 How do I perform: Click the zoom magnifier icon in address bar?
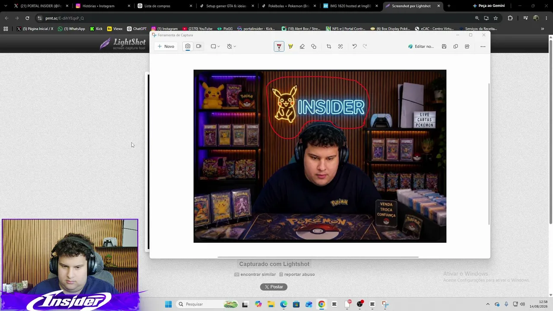point(477,18)
